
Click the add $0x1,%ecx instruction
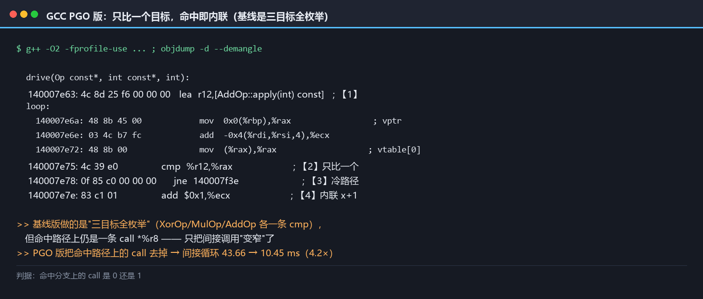[x=195, y=196]
